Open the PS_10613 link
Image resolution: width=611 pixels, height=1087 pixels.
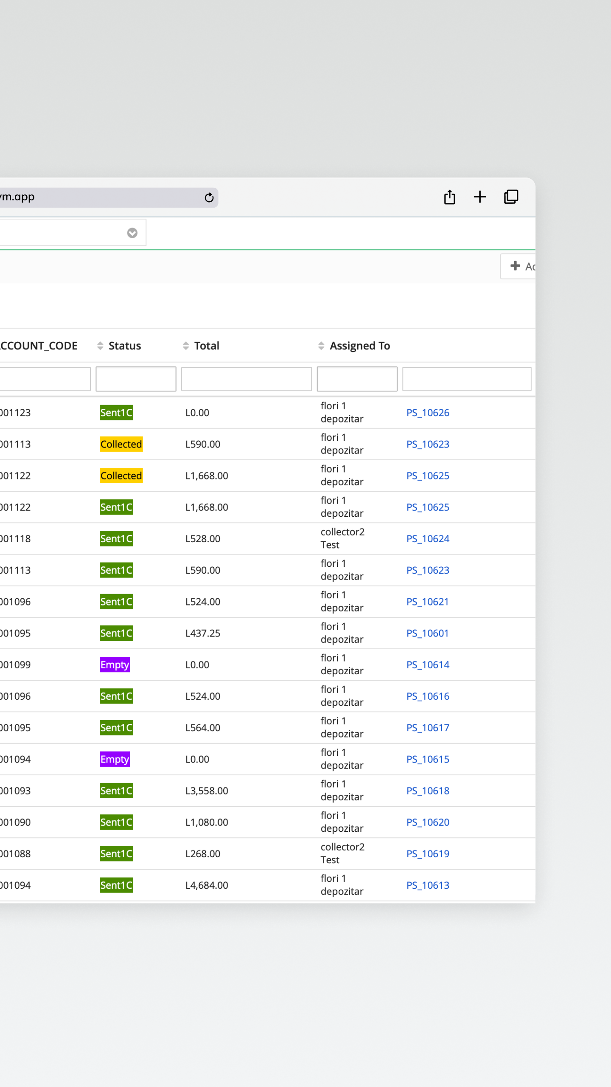tap(428, 885)
